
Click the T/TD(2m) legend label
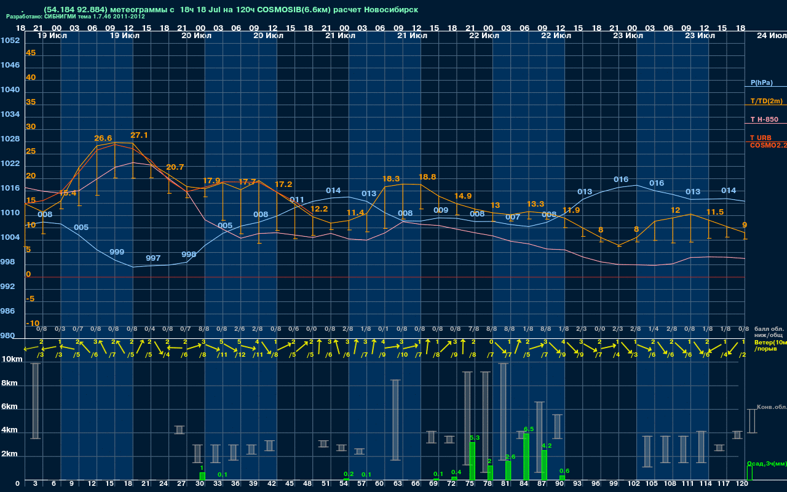766,101
